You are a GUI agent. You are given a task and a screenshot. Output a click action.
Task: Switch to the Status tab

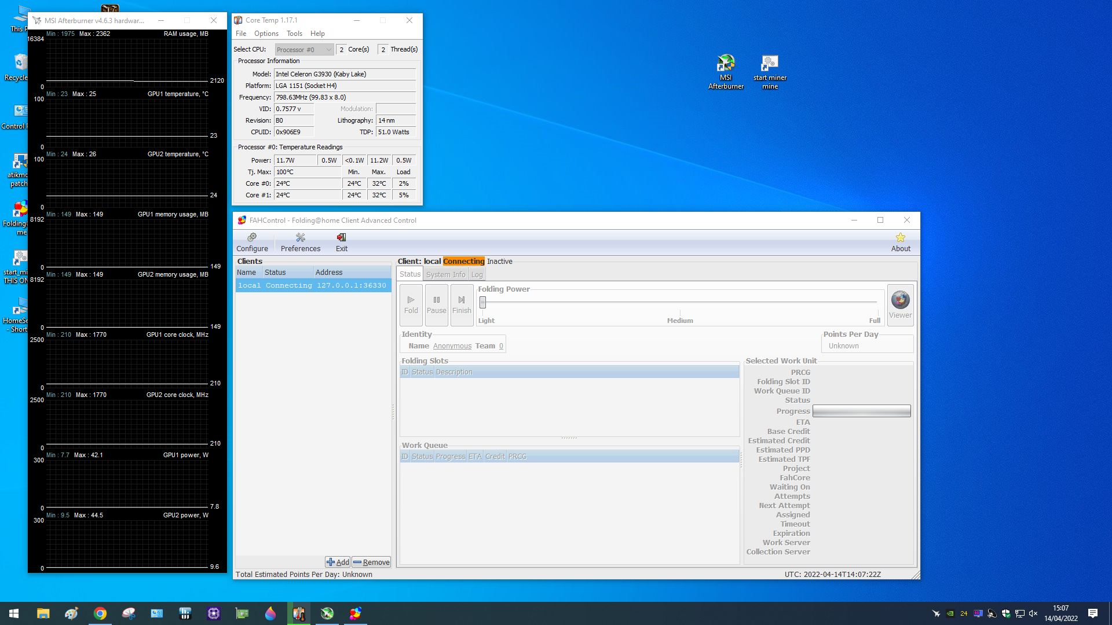click(x=410, y=274)
